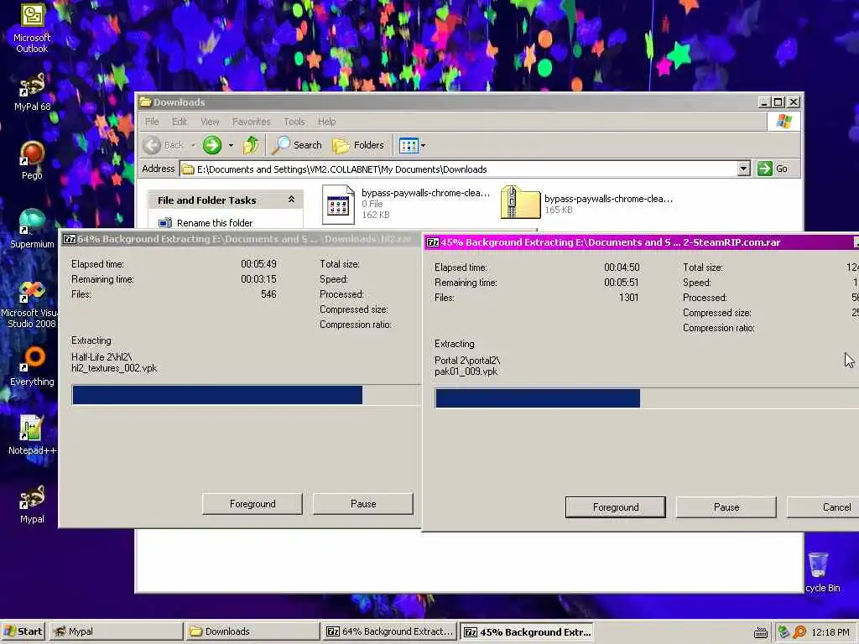859x644 pixels.
Task: Click the 45% extraction progress bar
Action: point(647,398)
